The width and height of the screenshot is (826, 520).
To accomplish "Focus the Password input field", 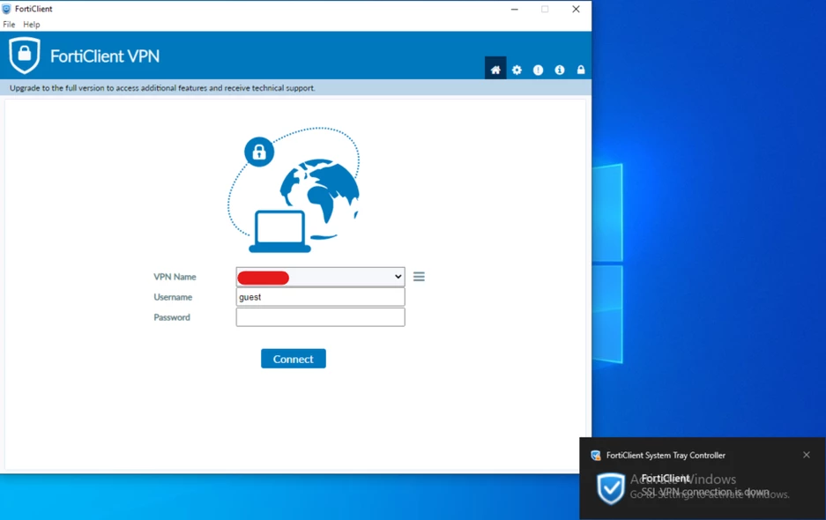I will (x=320, y=317).
